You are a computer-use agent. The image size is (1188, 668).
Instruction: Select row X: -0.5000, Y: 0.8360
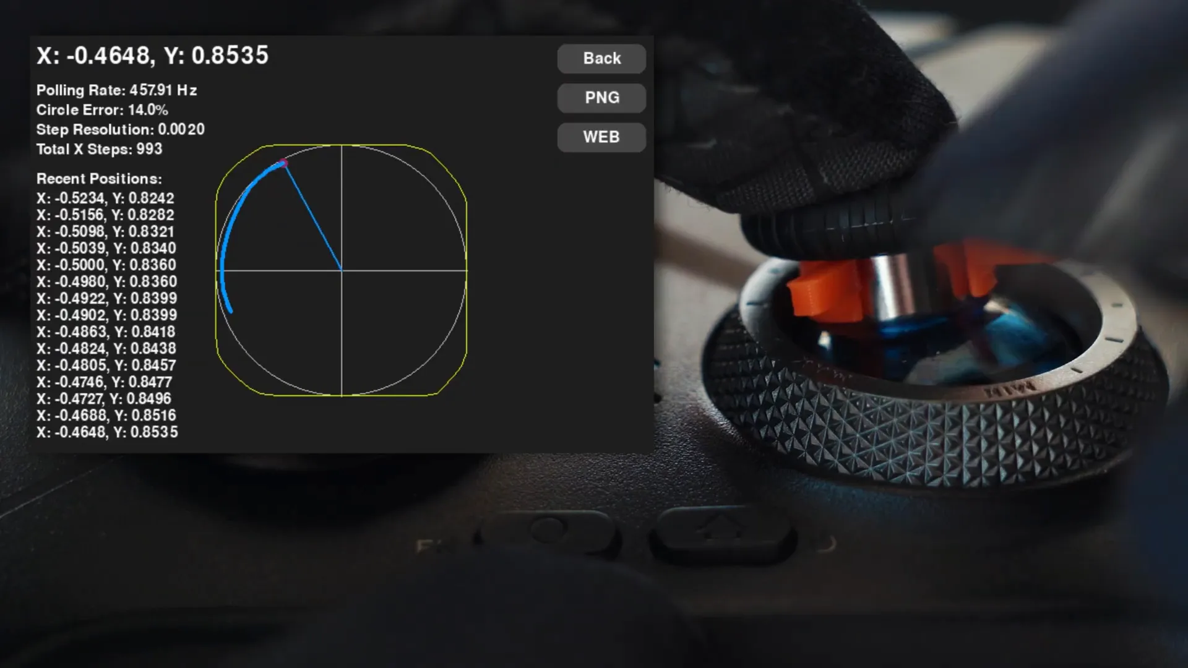click(x=106, y=265)
